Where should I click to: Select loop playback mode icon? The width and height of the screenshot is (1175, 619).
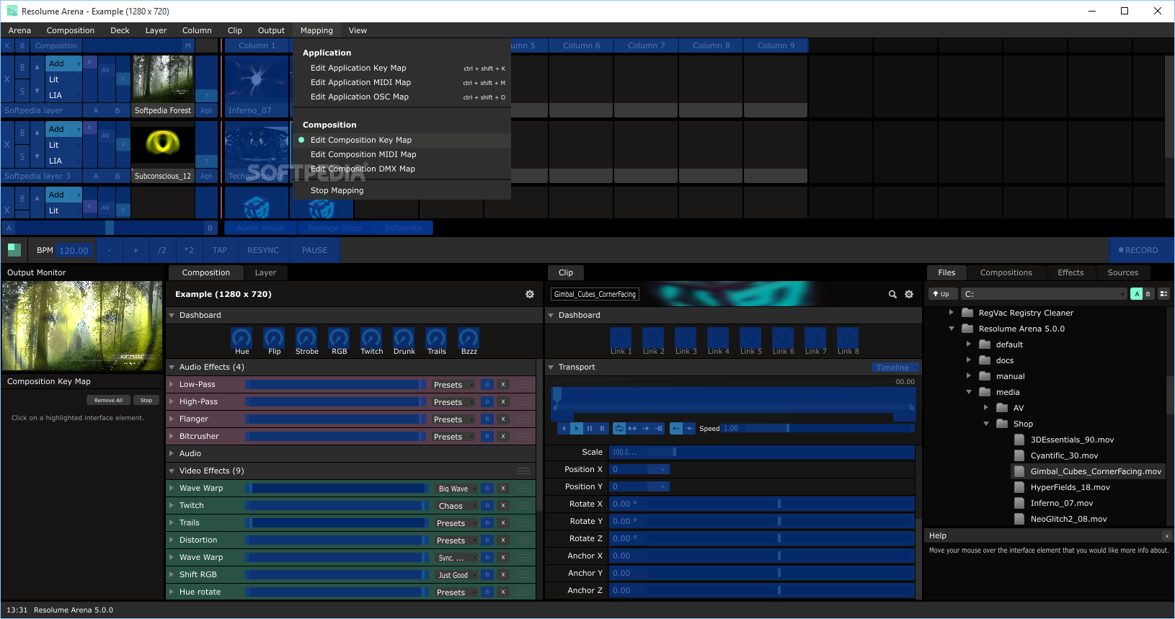619,429
